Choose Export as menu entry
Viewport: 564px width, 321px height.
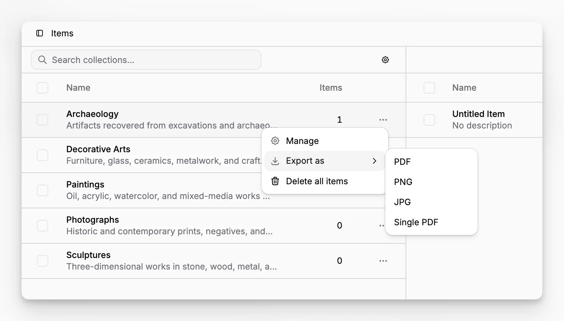[x=325, y=161]
